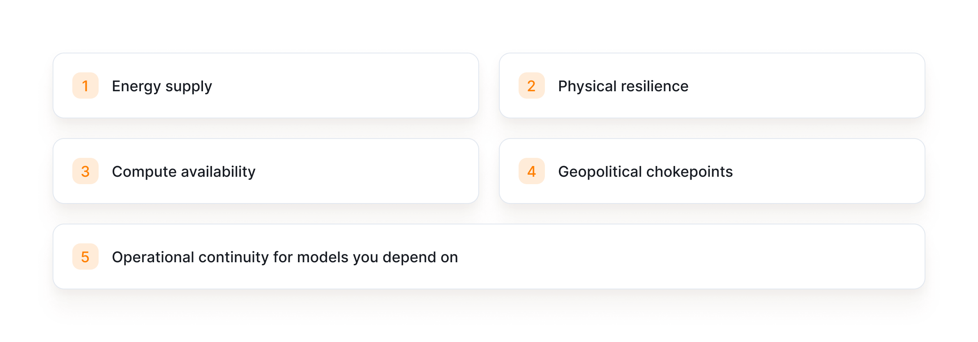
Task: Click the orange number 3 badge
Action: (85, 171)
